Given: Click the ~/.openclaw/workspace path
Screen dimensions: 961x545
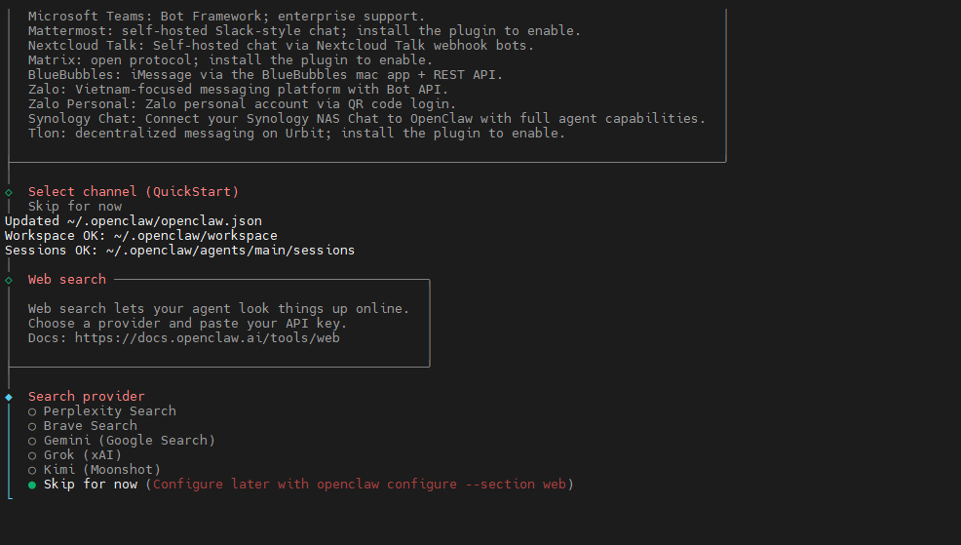Looking at the screenshot, I should (196, 235).
